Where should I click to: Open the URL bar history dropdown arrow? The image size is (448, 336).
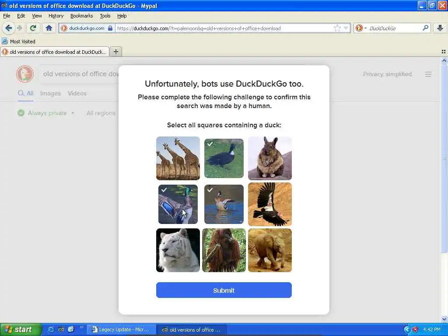[346, 28]
